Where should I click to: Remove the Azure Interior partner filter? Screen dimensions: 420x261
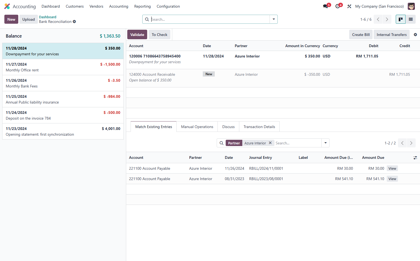(270, 143)
